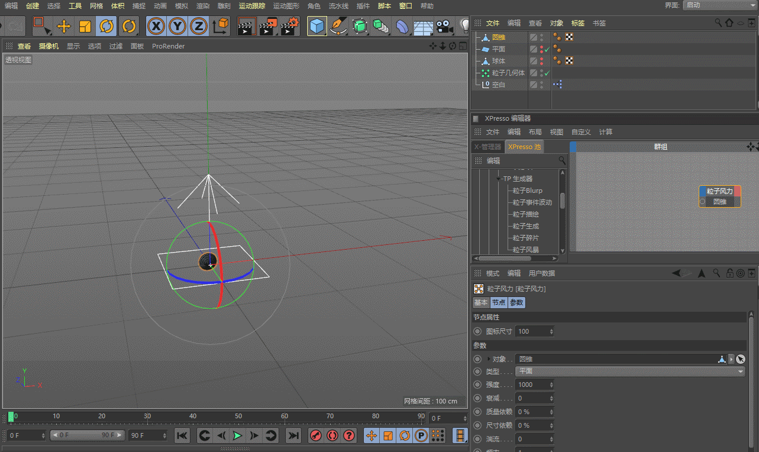Click the cube primitive object icon
Viewport: 759px width, 452px height.
click(x=317, y=26)
